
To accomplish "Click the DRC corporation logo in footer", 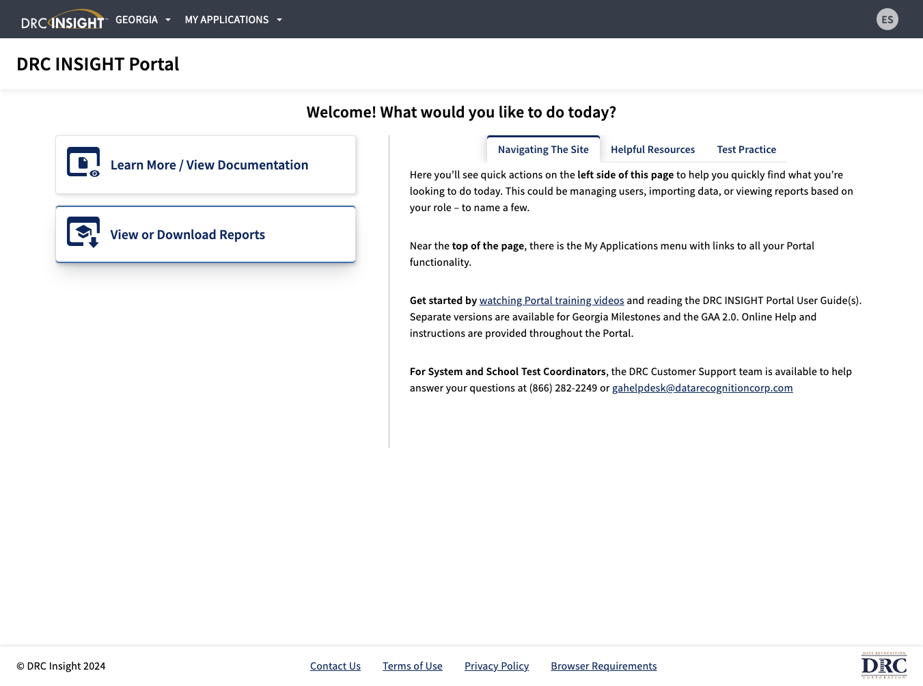I will pos(884,665).
